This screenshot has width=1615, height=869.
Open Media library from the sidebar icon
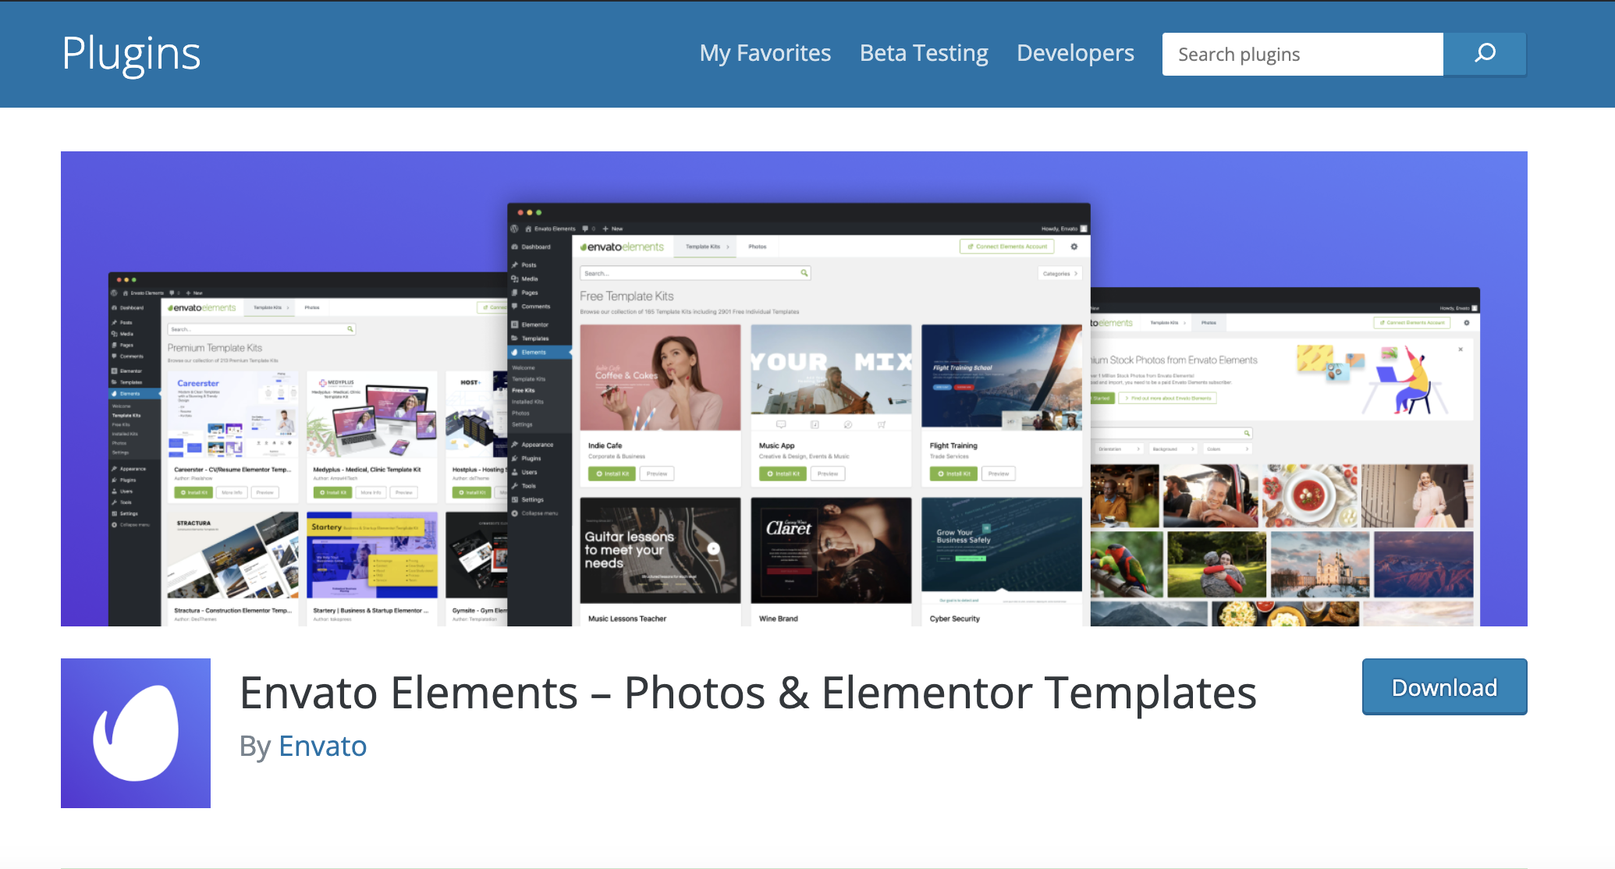click(515, 279)
